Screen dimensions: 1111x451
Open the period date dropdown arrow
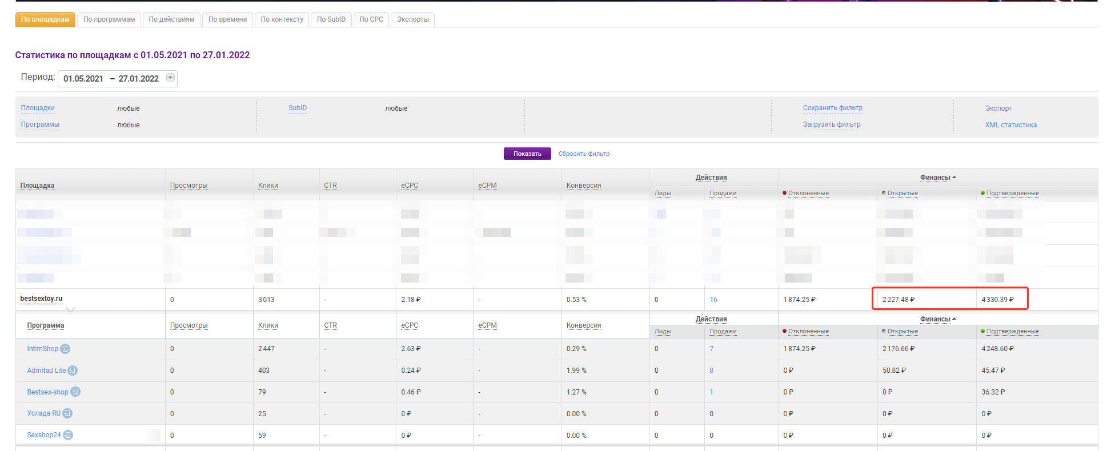(170, 78)
